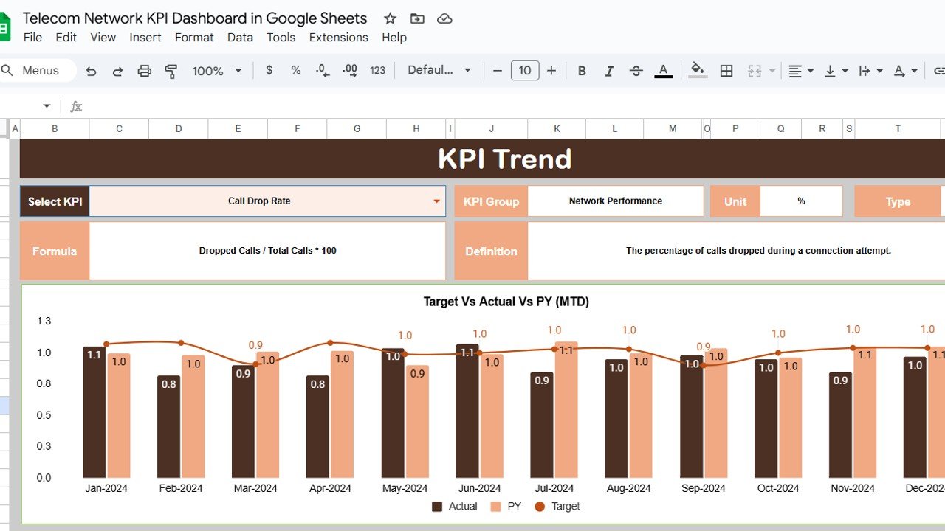Open the fill color picker
945x531 pixels.
point(697,71)
